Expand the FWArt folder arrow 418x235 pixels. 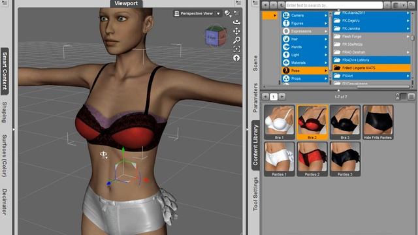click(x=408, y=76)
